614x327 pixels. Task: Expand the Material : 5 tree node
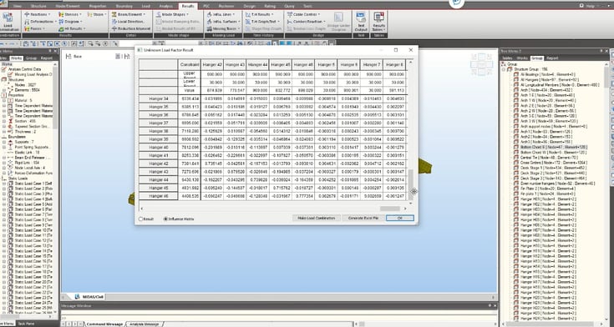pos(4,100)
